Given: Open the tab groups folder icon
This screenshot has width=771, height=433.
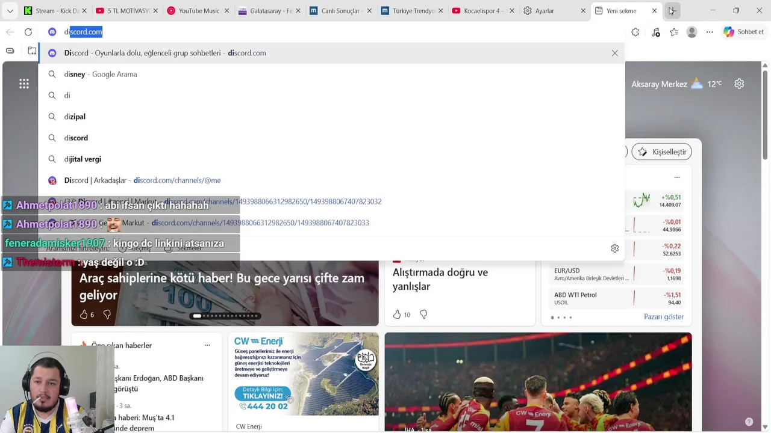Looking at the screenshot, I should coord(32,51).
